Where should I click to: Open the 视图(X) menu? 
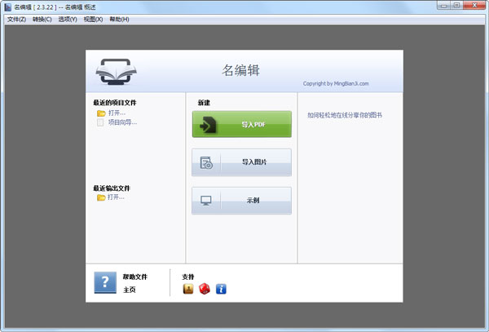(93, 20)
